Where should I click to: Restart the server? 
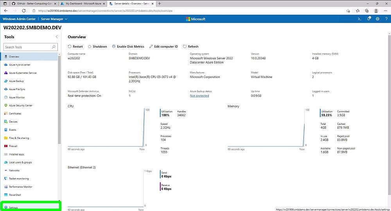(x=75, y=46)
